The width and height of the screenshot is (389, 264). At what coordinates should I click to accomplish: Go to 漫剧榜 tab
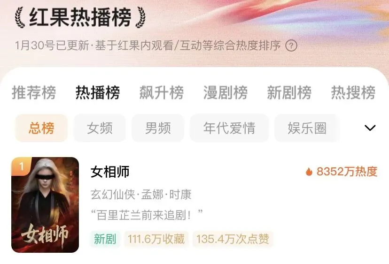tap(225, 93)
